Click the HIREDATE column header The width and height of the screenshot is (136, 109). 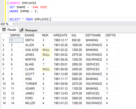tap(61, 35)
